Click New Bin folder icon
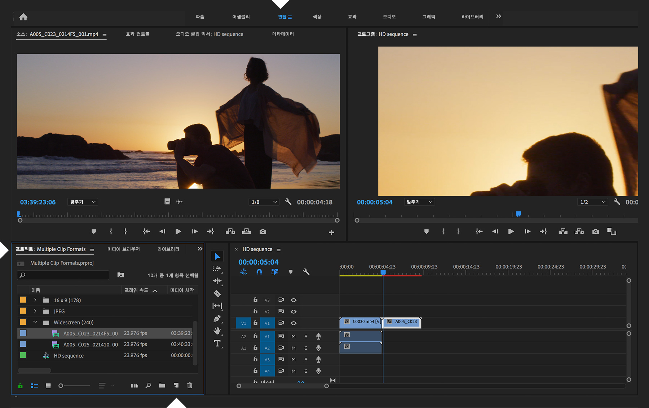This screenshot has height=408, width=649. click(x=162, y=385)
